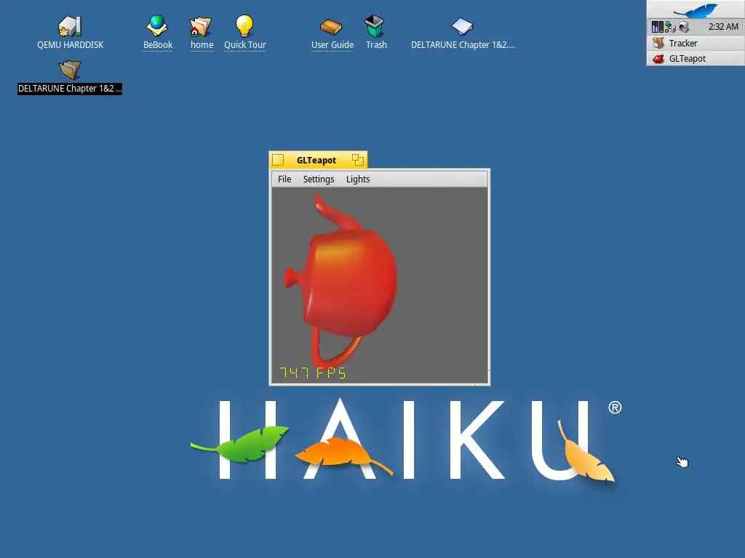745x558 pixels.
Task: Click the GLTeapot window title tab
Action: point(316,161)
